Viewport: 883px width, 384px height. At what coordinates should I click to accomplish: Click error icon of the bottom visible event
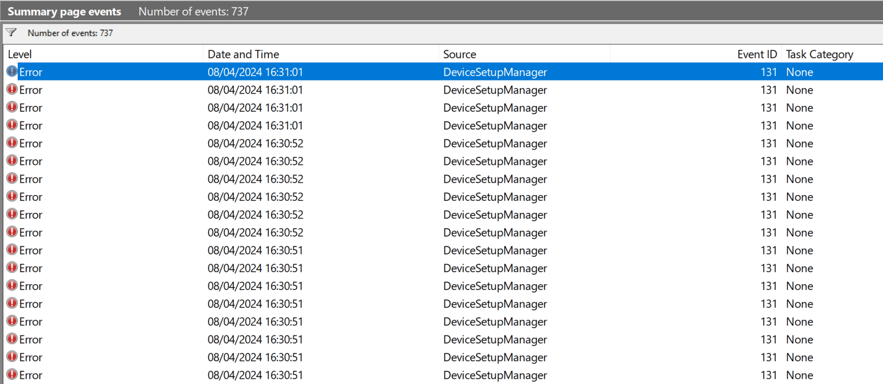[12, 374]
